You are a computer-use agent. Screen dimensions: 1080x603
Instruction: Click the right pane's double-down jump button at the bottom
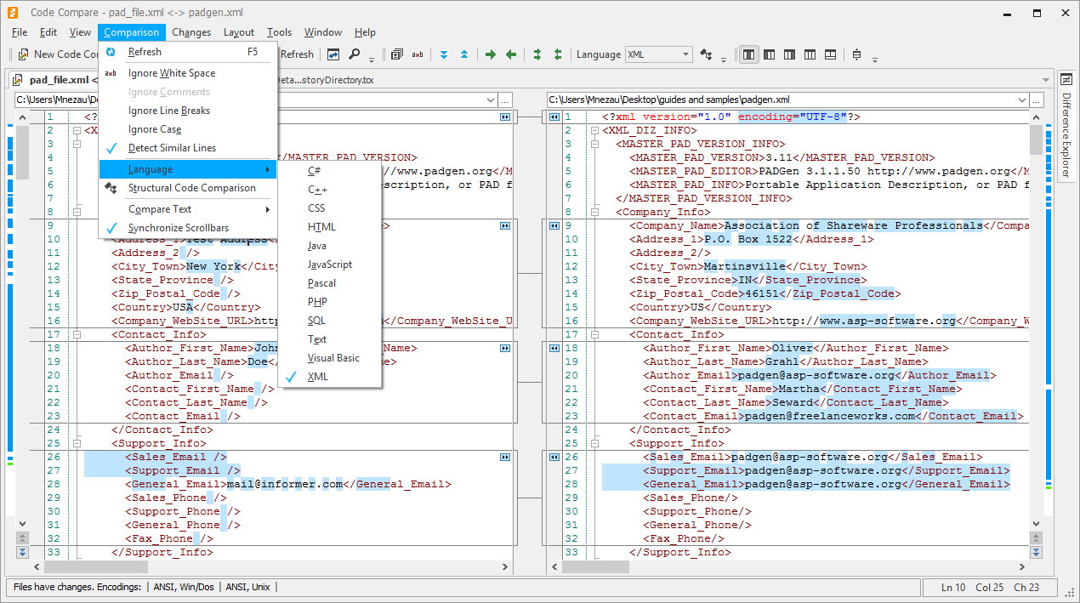coord(1036,553)
